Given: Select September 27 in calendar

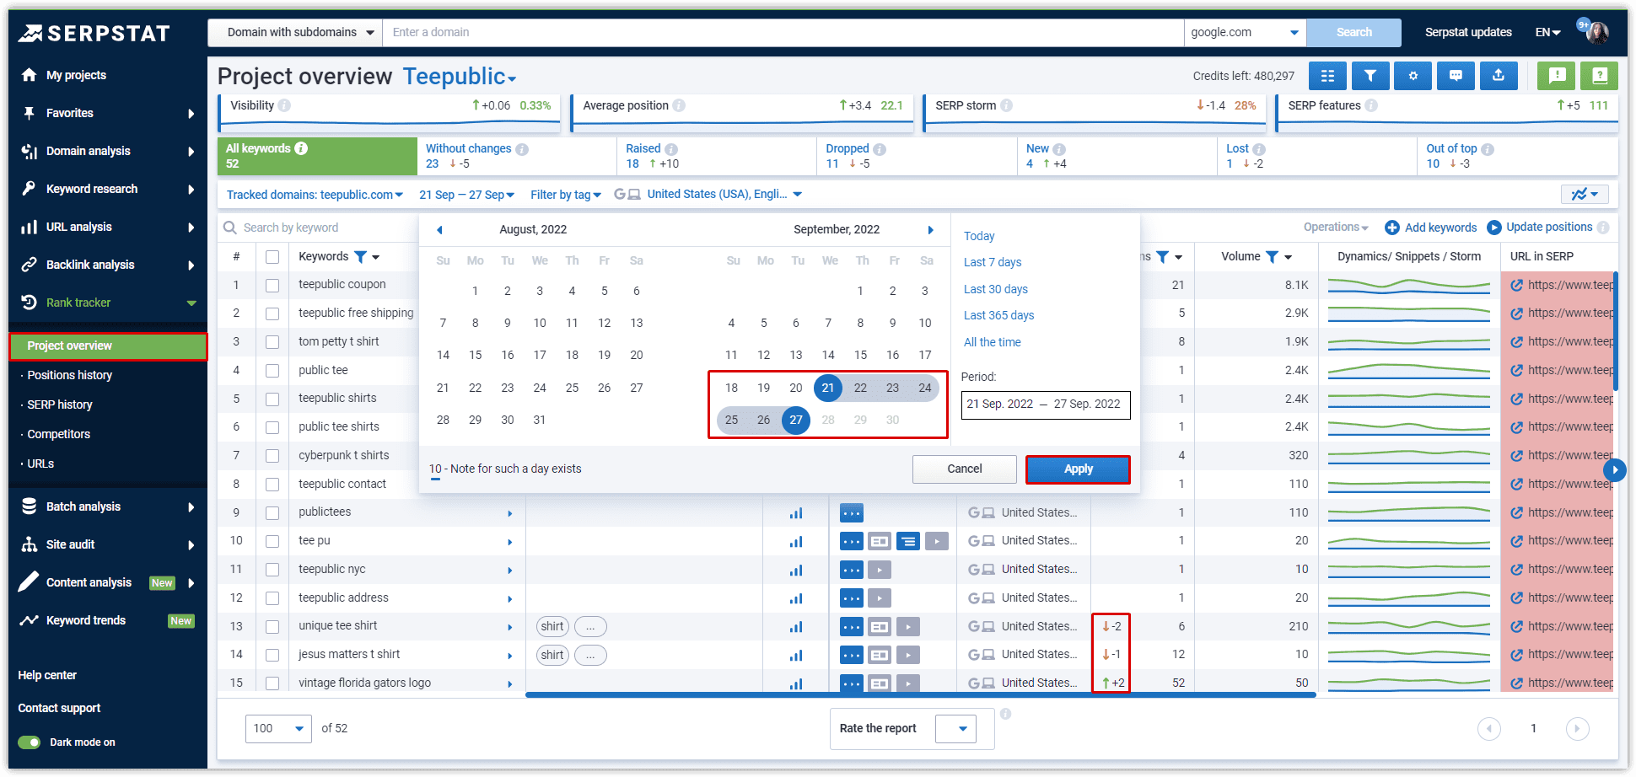Looking at the screenshot, I should point(796,421).
